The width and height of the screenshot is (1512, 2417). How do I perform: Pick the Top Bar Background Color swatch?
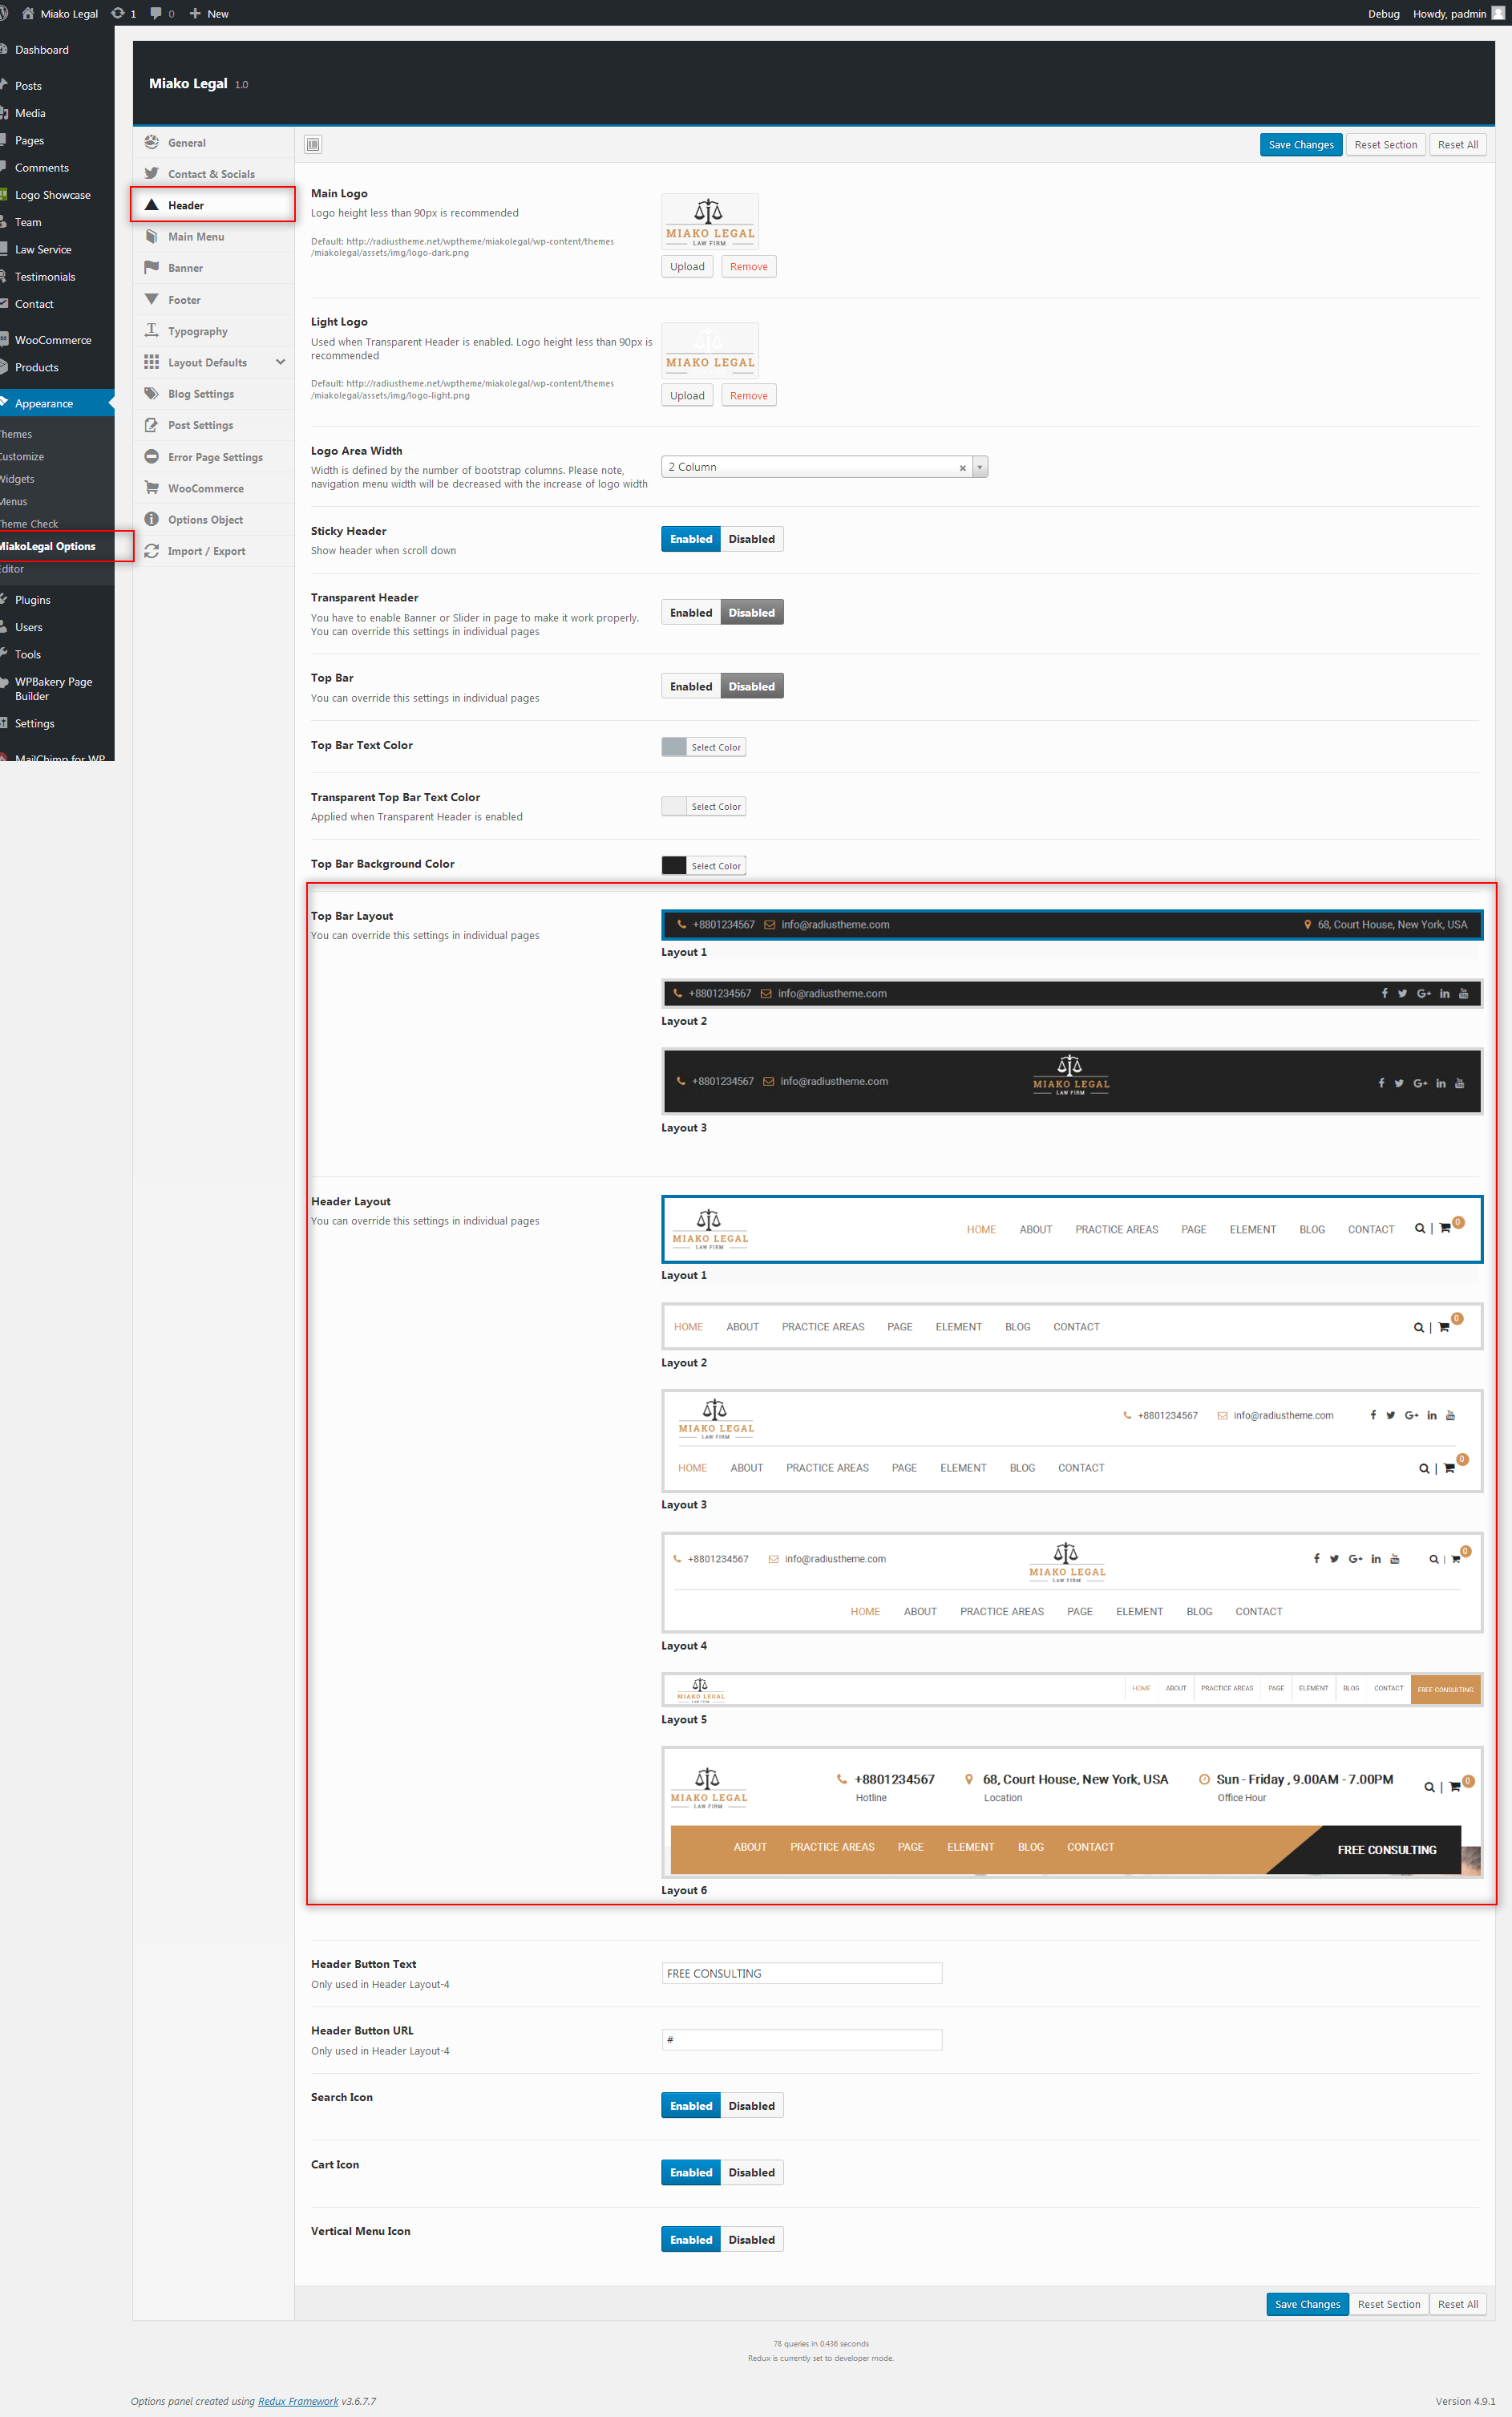pyautogui.click(x=674, y=866)
